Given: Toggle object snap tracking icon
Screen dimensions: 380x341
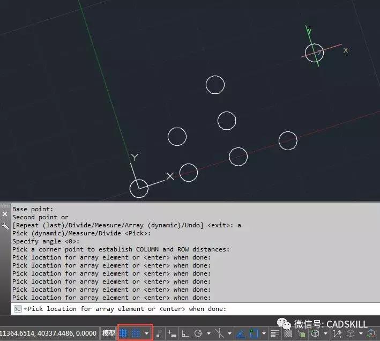Looking at the screenshot, I should pos(241,333).
